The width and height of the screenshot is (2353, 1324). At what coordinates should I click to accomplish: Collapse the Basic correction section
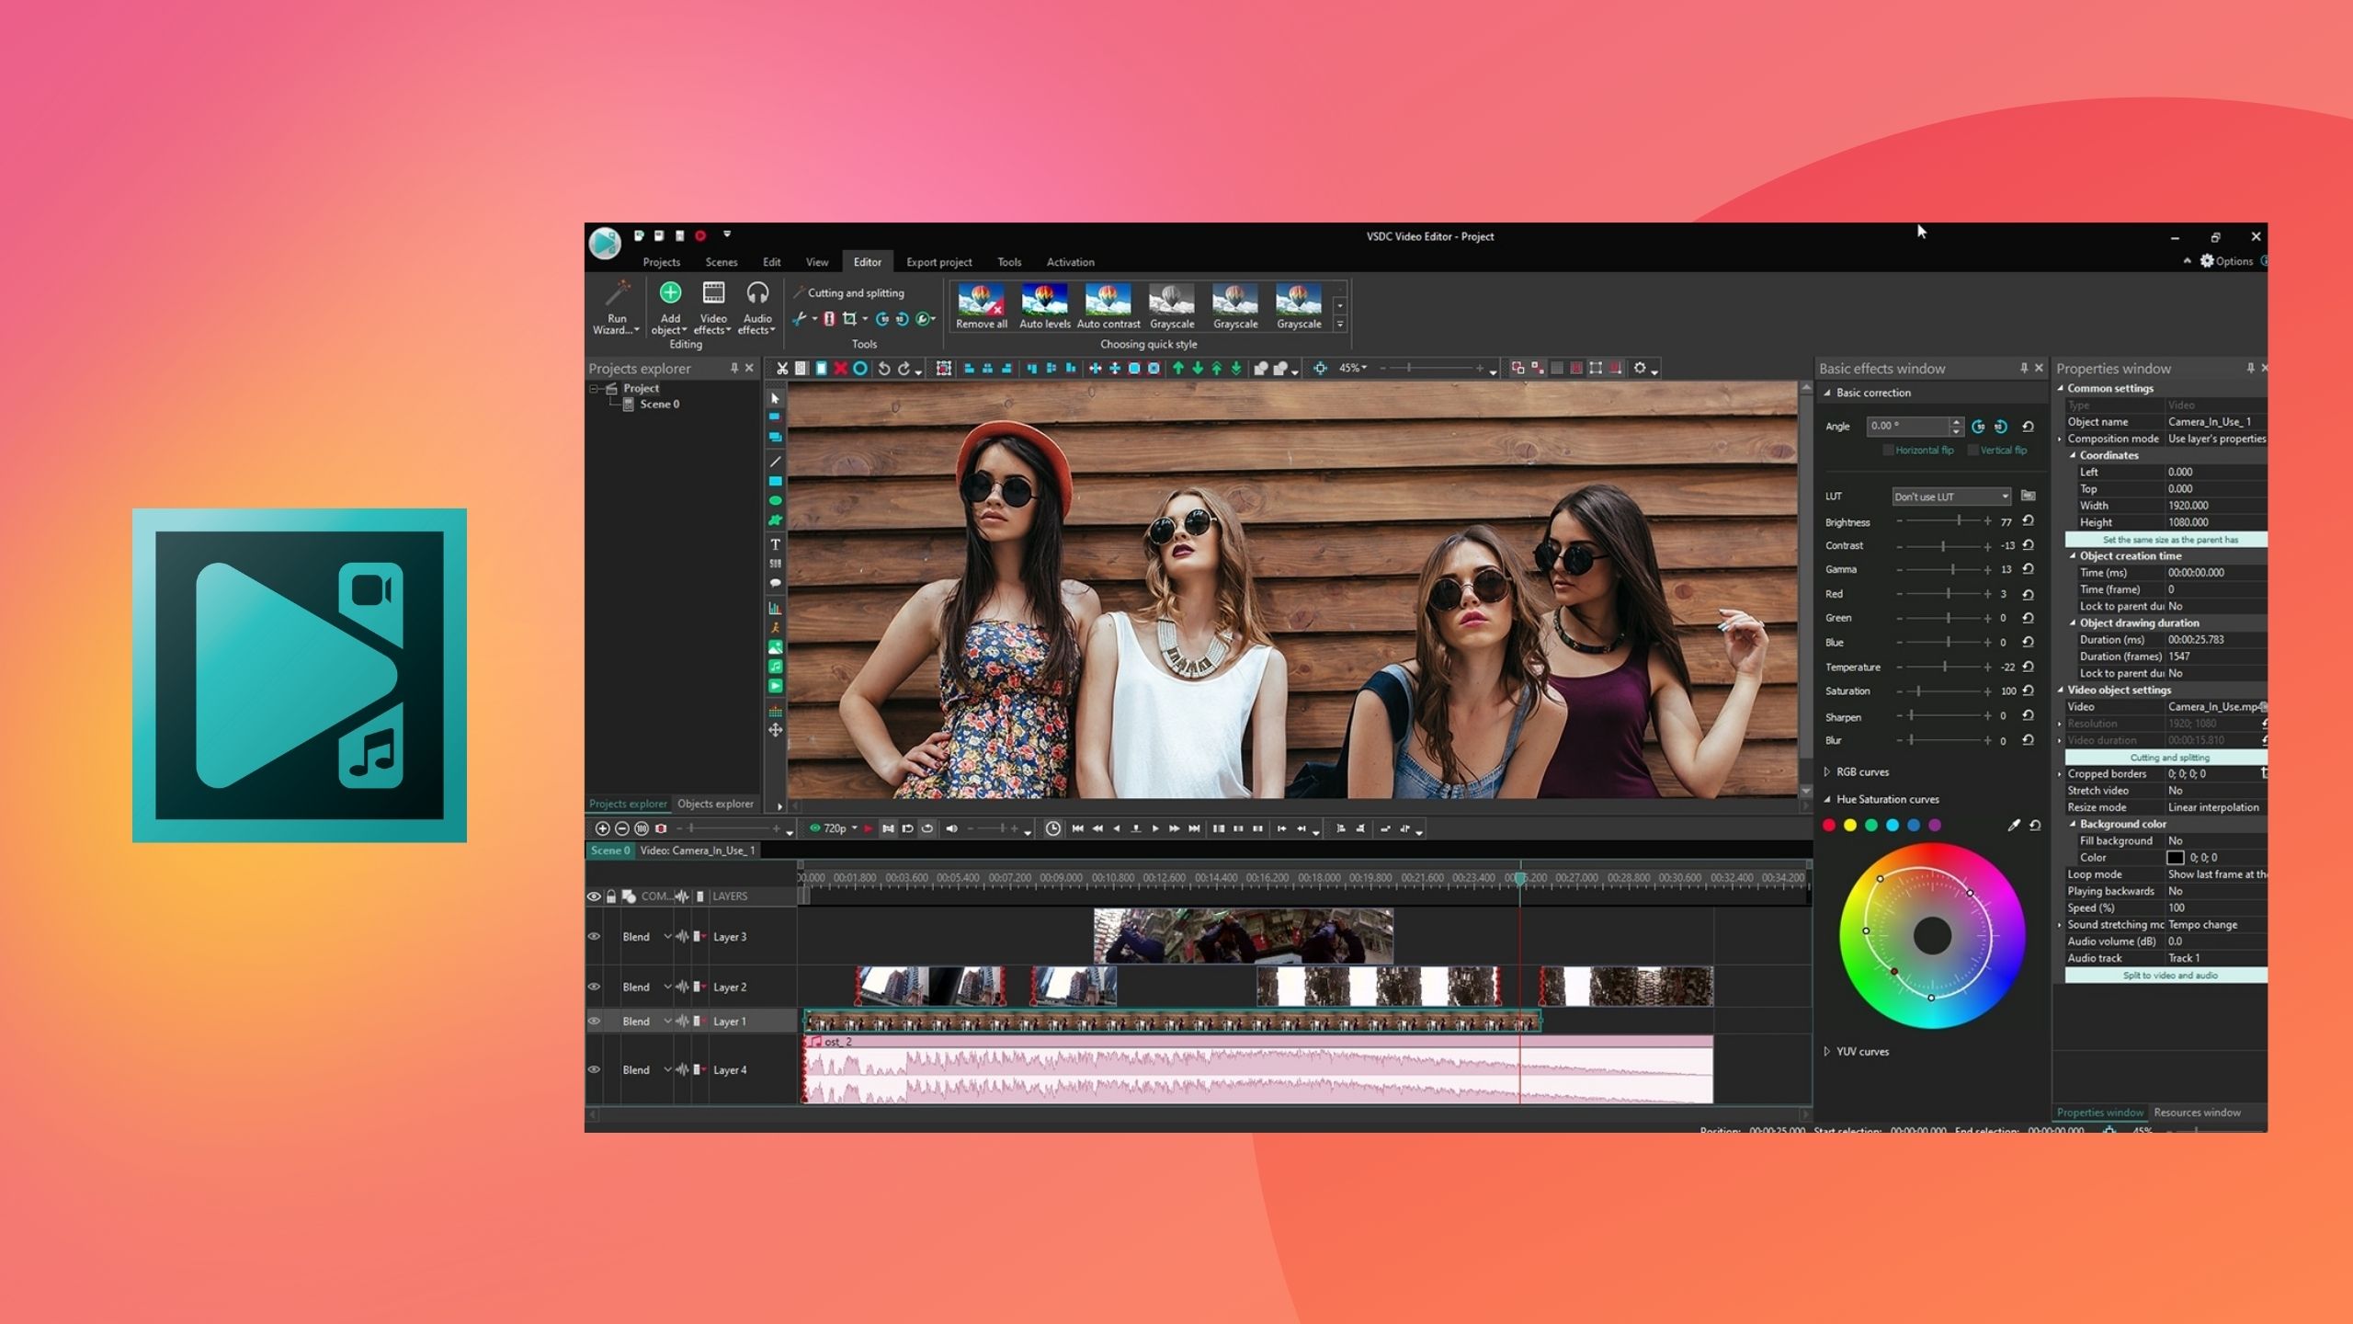coord(1827,393)
